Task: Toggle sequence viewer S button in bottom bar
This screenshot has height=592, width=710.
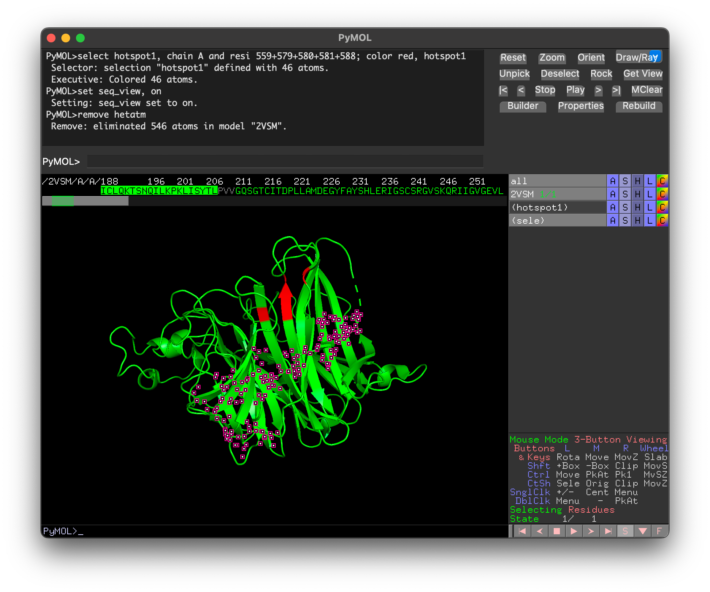Action: click(625, 531)
